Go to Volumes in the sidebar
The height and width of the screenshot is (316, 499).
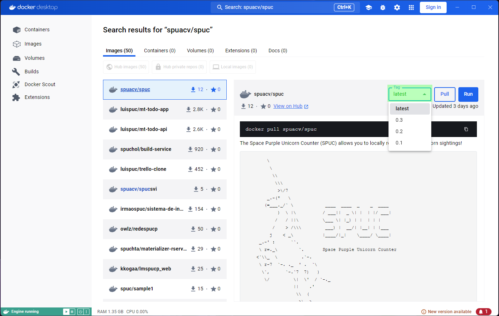29,58
